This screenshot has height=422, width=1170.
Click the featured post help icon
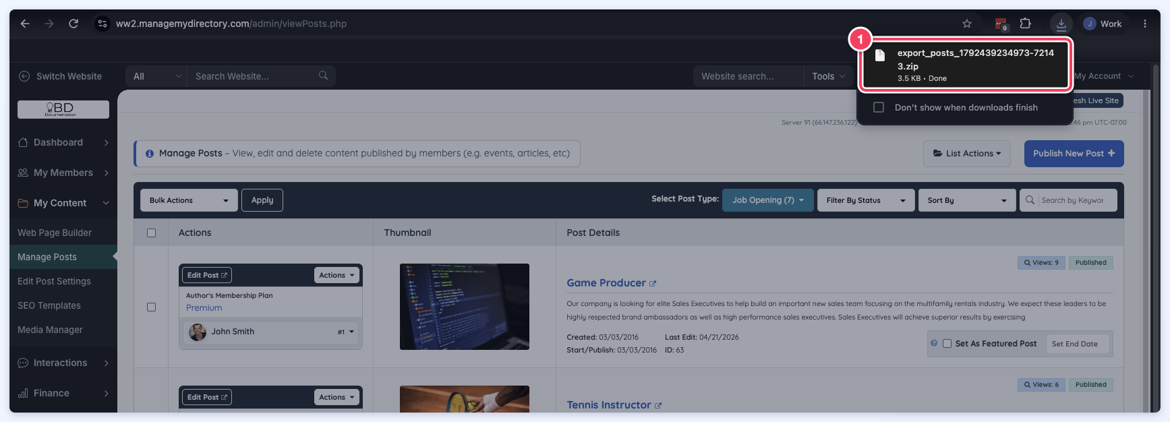934,343
